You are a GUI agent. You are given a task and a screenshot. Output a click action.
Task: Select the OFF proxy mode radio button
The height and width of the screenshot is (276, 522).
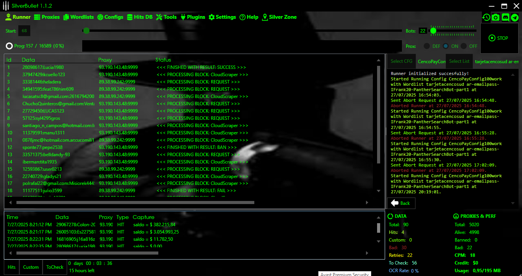pos(463,46)
